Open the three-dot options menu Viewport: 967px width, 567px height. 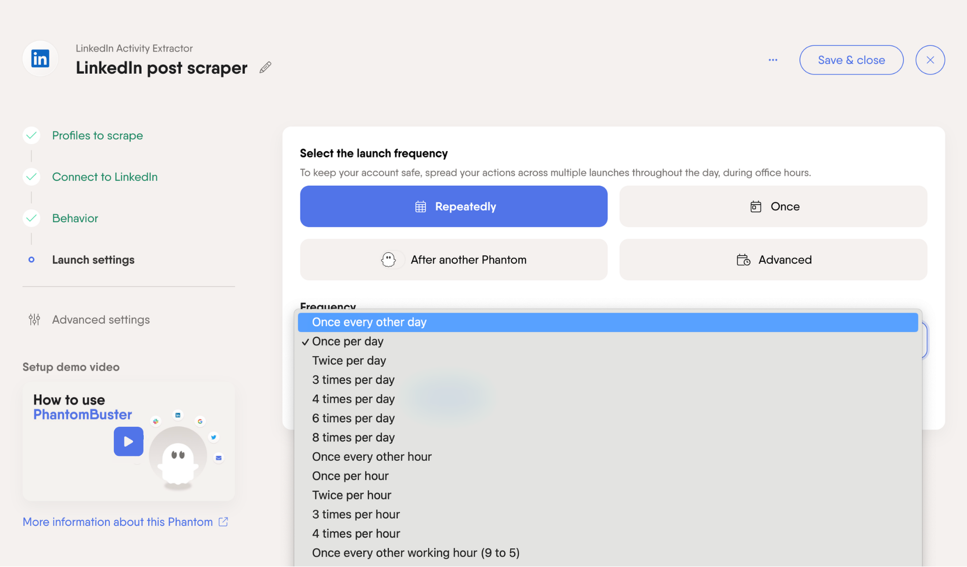pos(773,59)
